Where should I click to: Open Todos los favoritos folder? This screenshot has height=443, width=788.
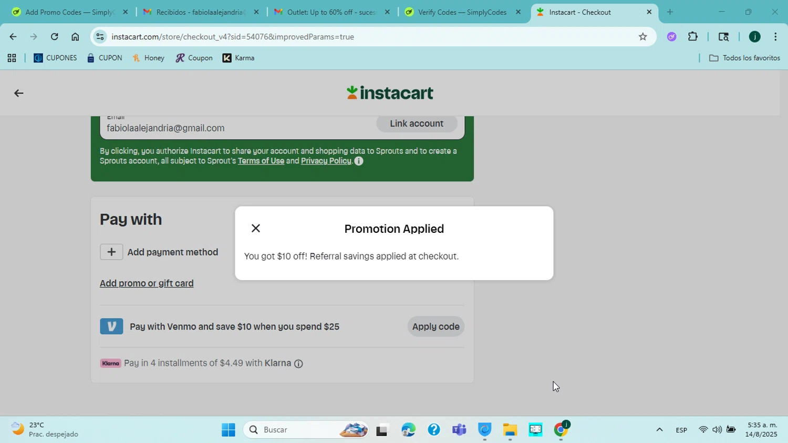pos(744,58)
